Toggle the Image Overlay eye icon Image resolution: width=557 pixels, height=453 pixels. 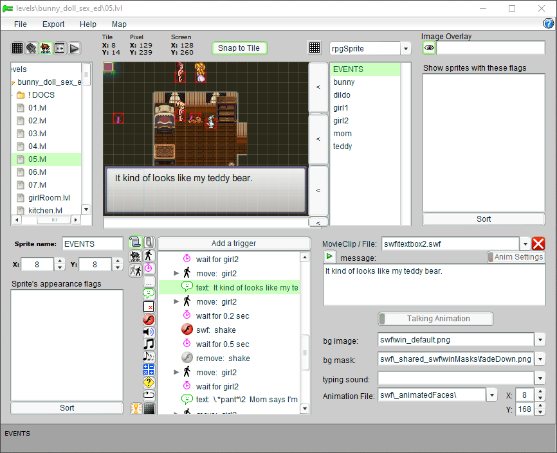coord(428,48)
